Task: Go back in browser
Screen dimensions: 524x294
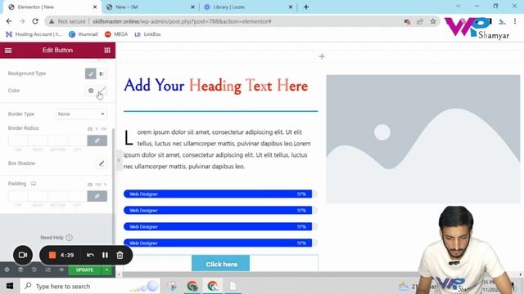Action: pyautogui.click(x=9, y=21)
